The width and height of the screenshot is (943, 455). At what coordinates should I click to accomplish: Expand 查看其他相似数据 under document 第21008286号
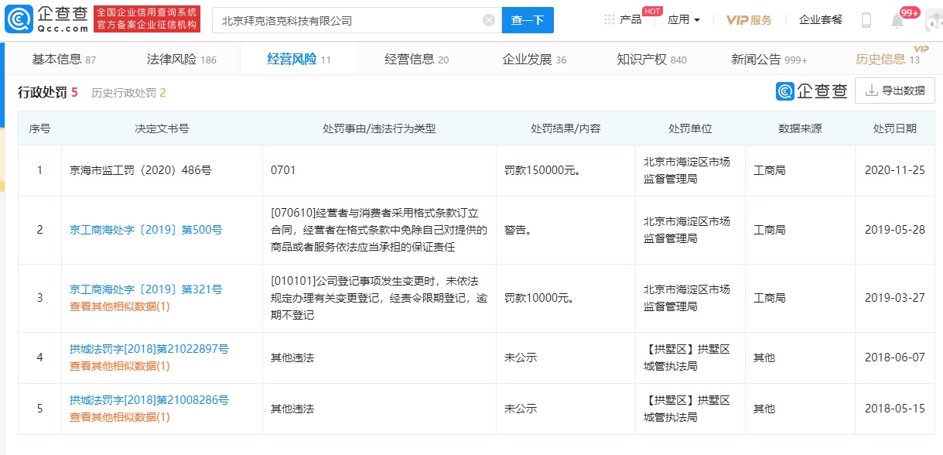coord(119,417)
